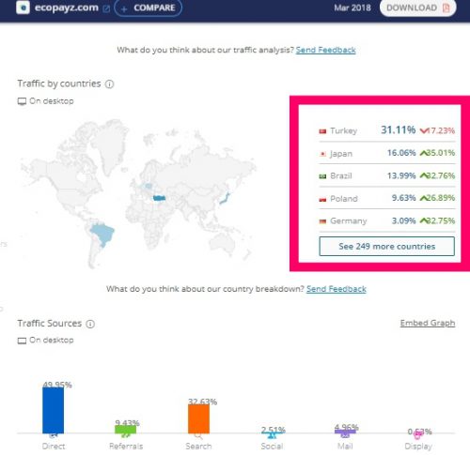Screen dimensions: 470x455
Task: Open the Embed Graph link
Action: [x=428, y=323]
